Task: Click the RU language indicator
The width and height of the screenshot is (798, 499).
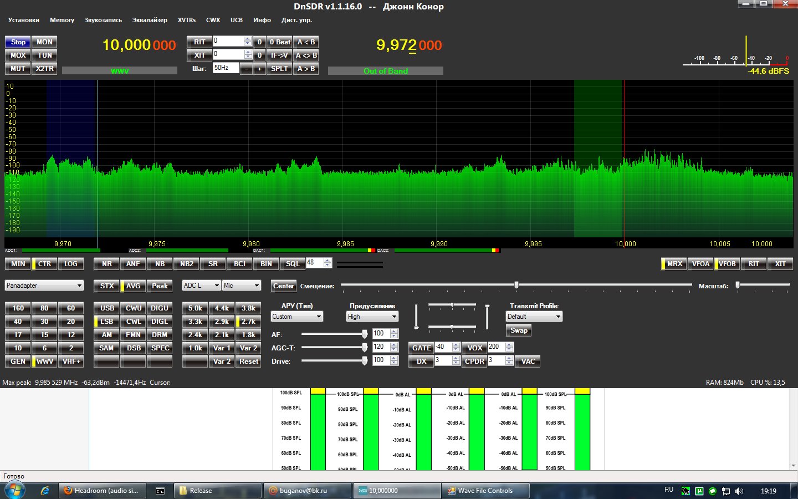Action: click(669, 490)
